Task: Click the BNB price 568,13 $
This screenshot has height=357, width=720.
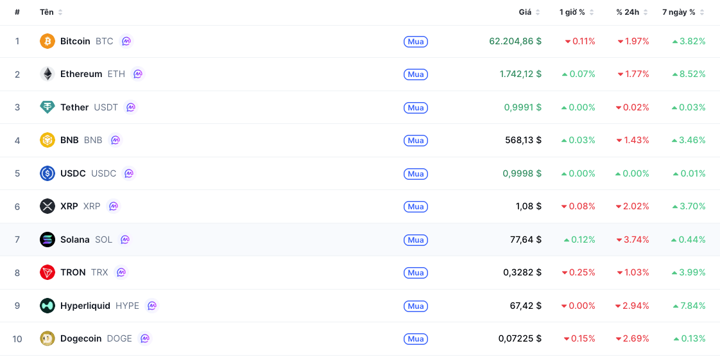Action: point(523,140)
